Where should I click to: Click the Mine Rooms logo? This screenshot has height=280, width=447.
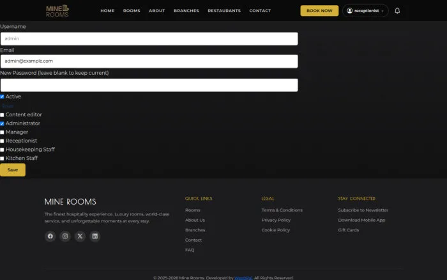coord(57,11)
